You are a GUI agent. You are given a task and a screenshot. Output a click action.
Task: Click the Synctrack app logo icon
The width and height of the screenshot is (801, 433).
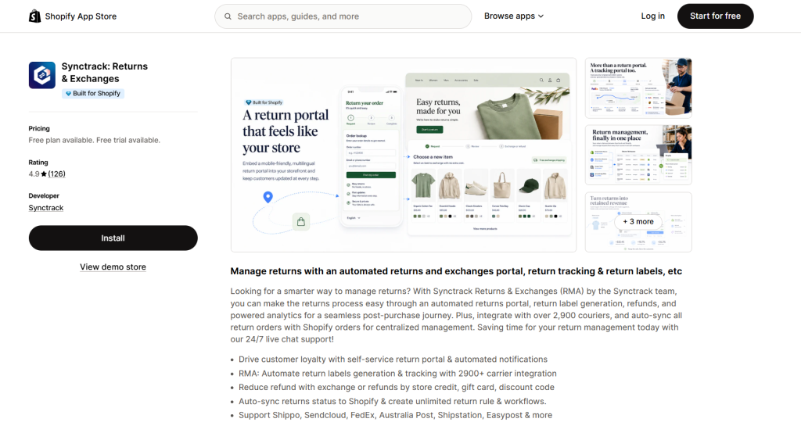(42, 75)
